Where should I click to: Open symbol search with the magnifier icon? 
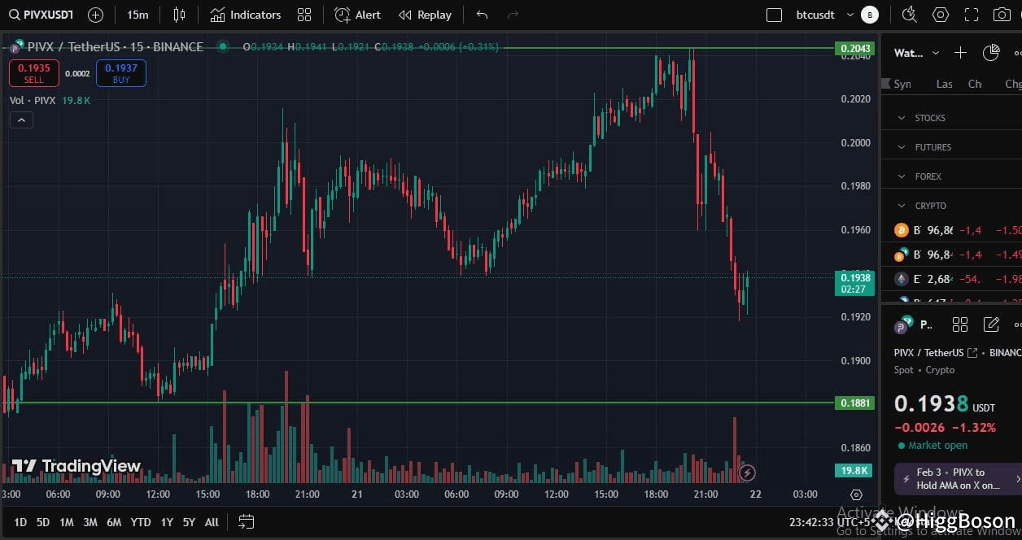pyautogui.click(x=15, y=15)
